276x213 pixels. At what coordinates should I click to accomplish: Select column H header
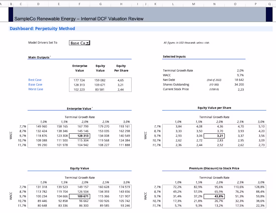(x=121, y=4)
